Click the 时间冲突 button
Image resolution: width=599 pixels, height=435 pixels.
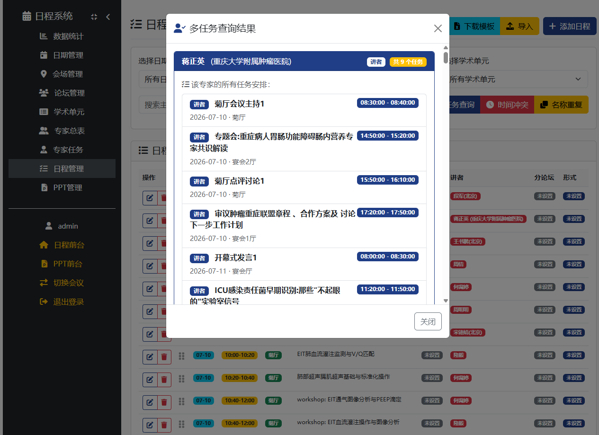point(507,105)
